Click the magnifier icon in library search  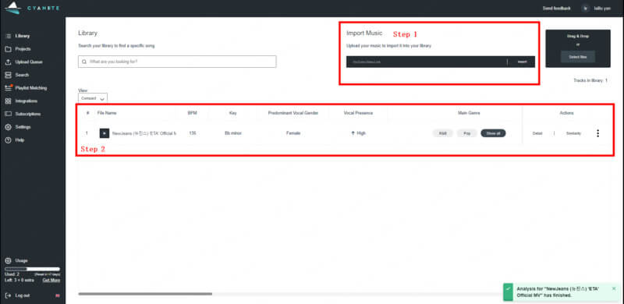(x=84, y=62)
